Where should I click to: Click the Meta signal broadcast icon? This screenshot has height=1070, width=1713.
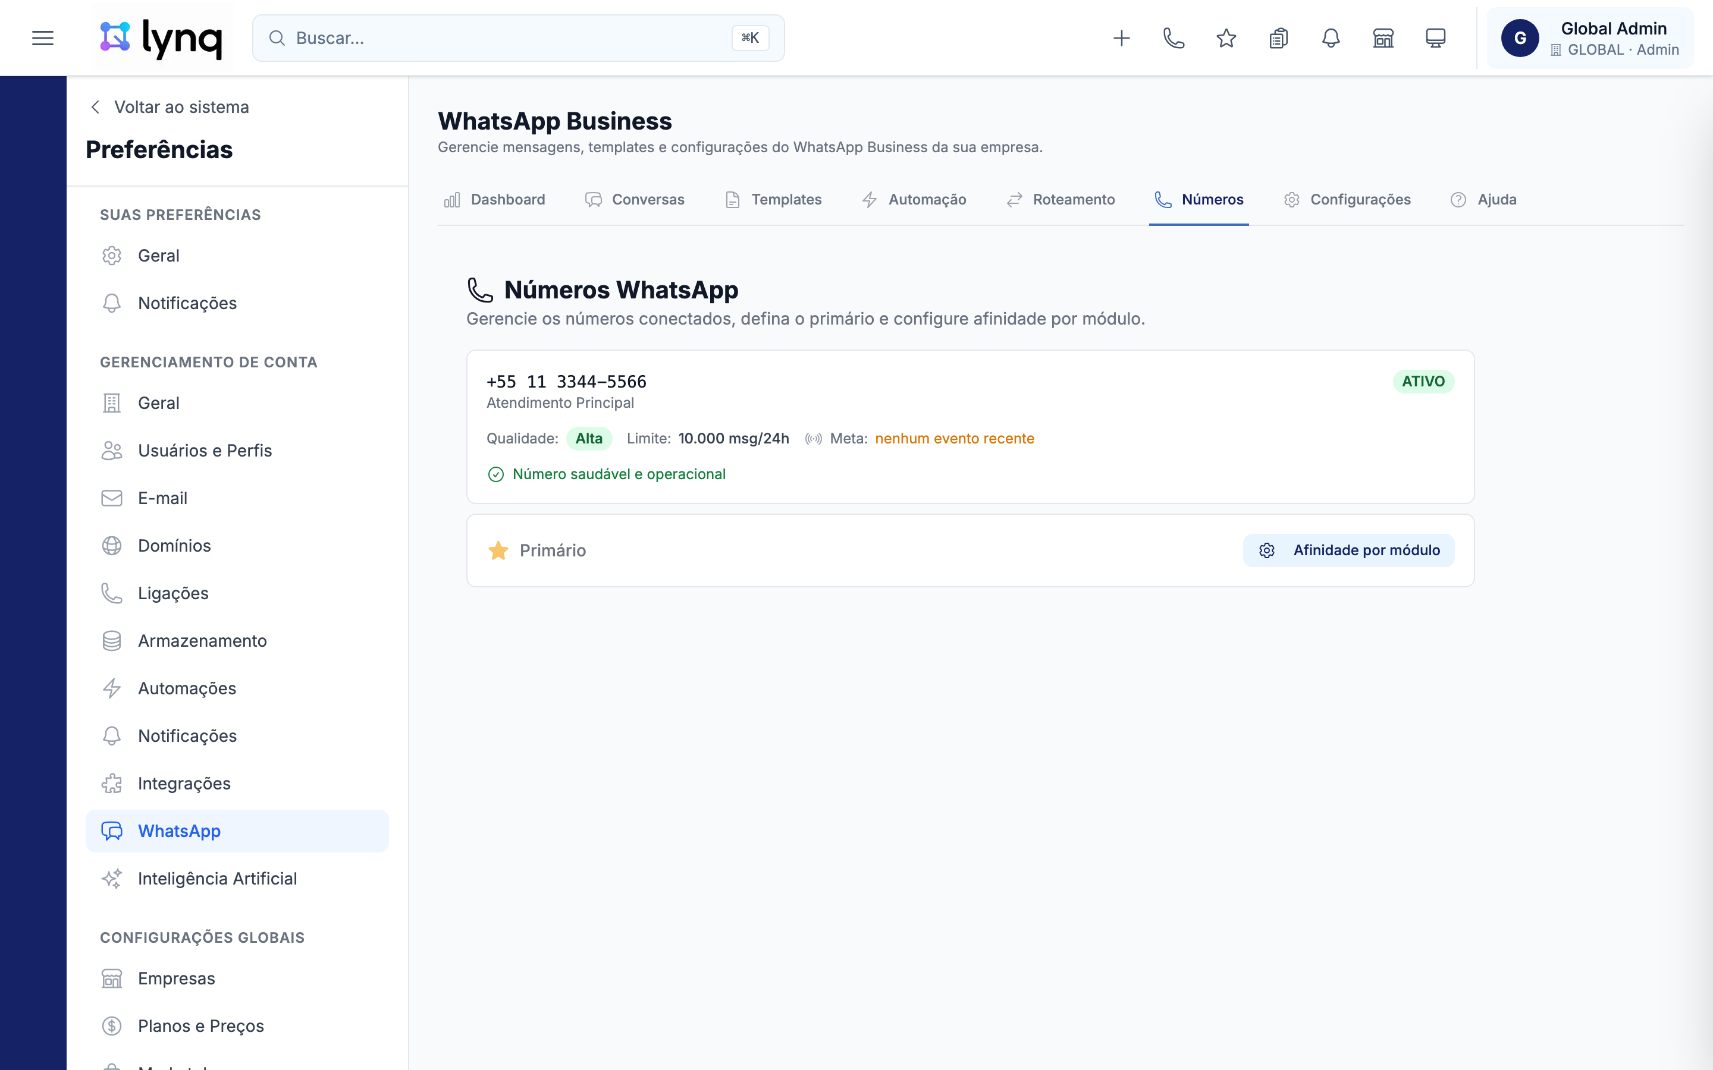813,439
